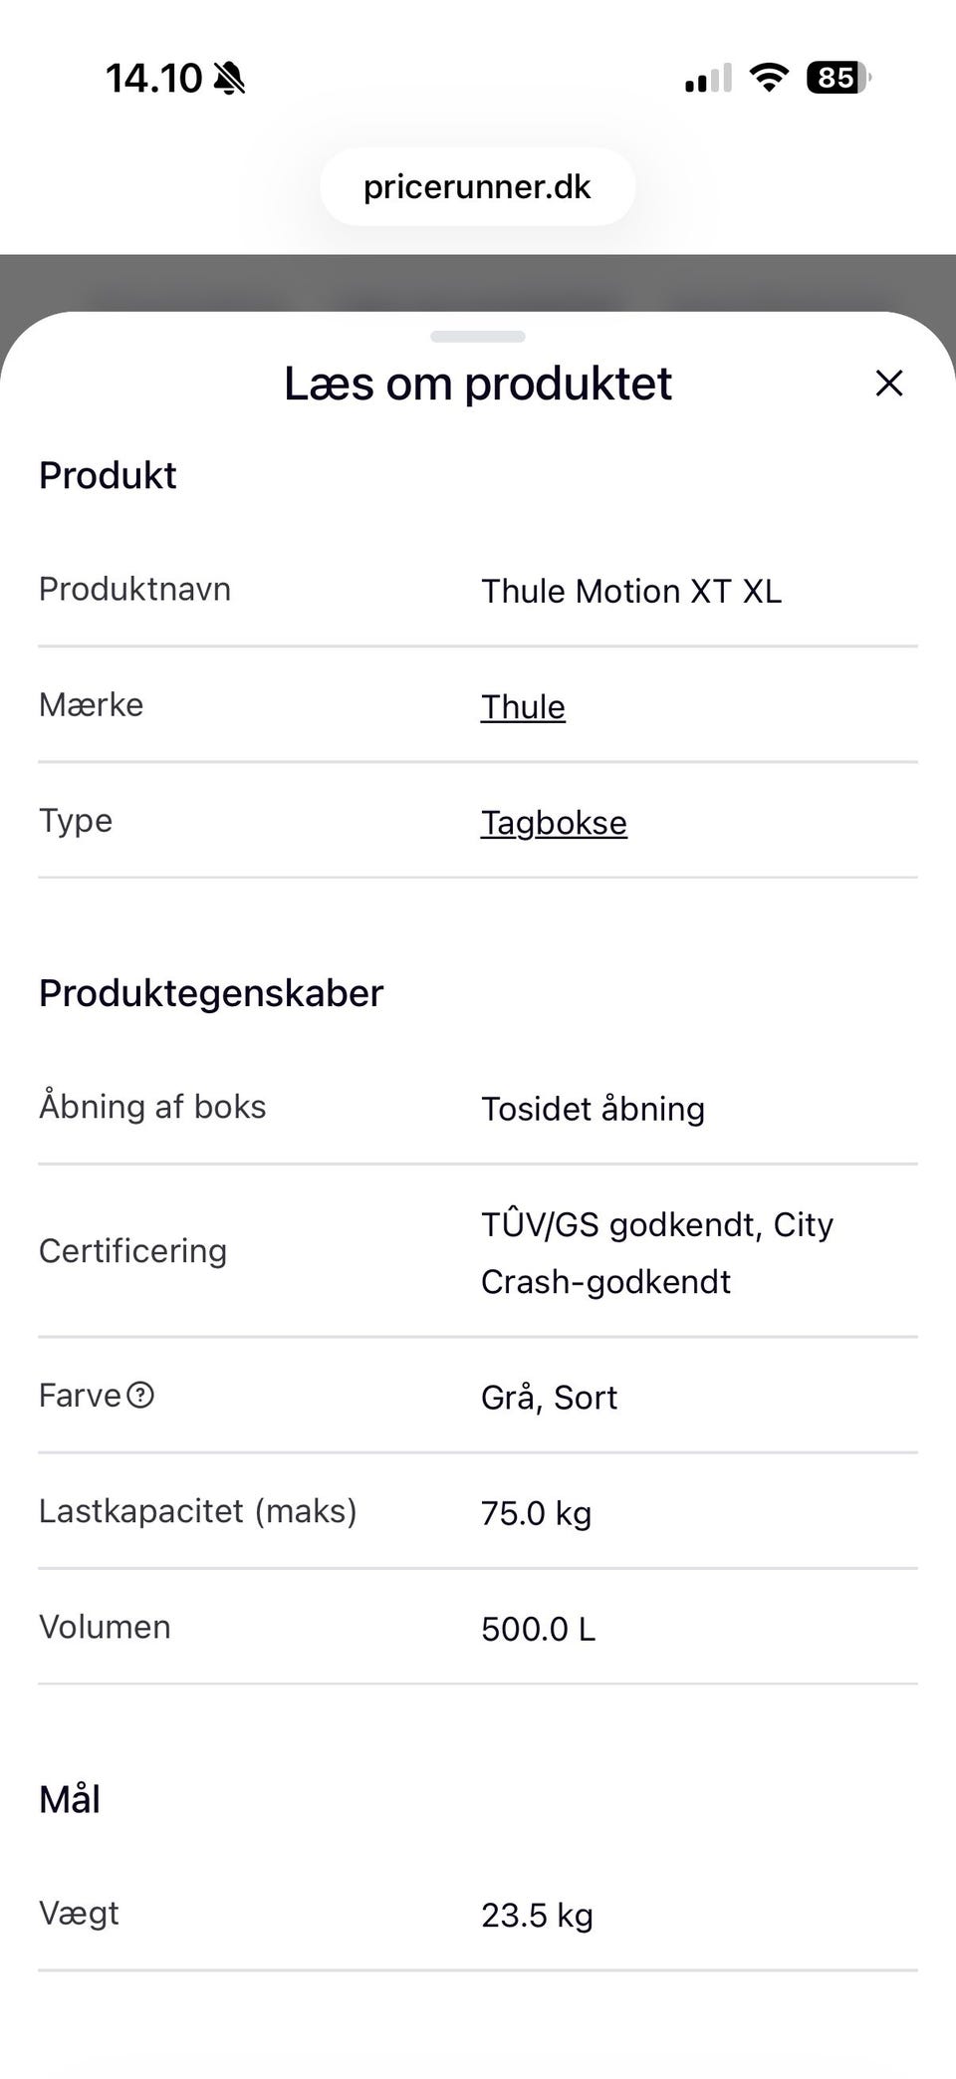Tap the cellular signal bars icon
956x2079 pixels.
point(708,78)
